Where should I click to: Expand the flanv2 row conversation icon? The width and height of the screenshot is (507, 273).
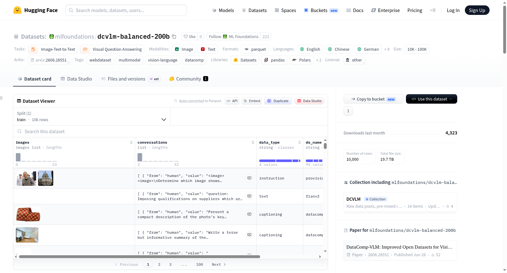(249, 196)
